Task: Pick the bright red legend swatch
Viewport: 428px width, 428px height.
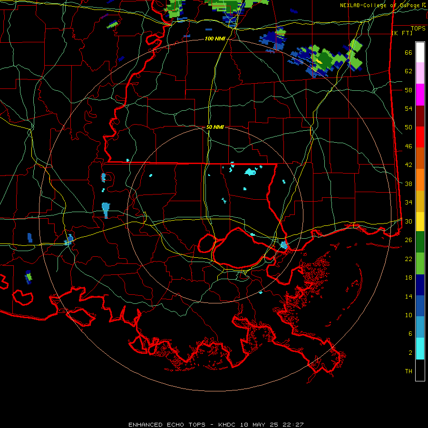Action: [x=420, y=137]
